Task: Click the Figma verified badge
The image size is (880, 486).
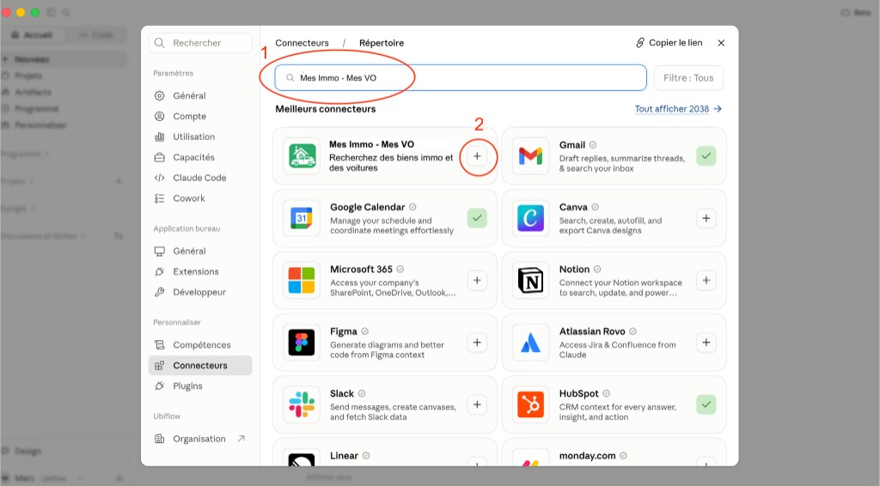Action: pos(364,331)
